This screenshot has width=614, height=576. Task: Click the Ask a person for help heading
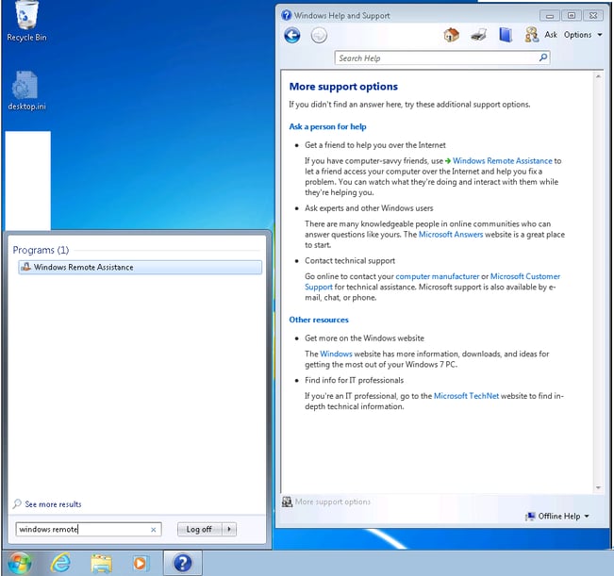(328, 126)
